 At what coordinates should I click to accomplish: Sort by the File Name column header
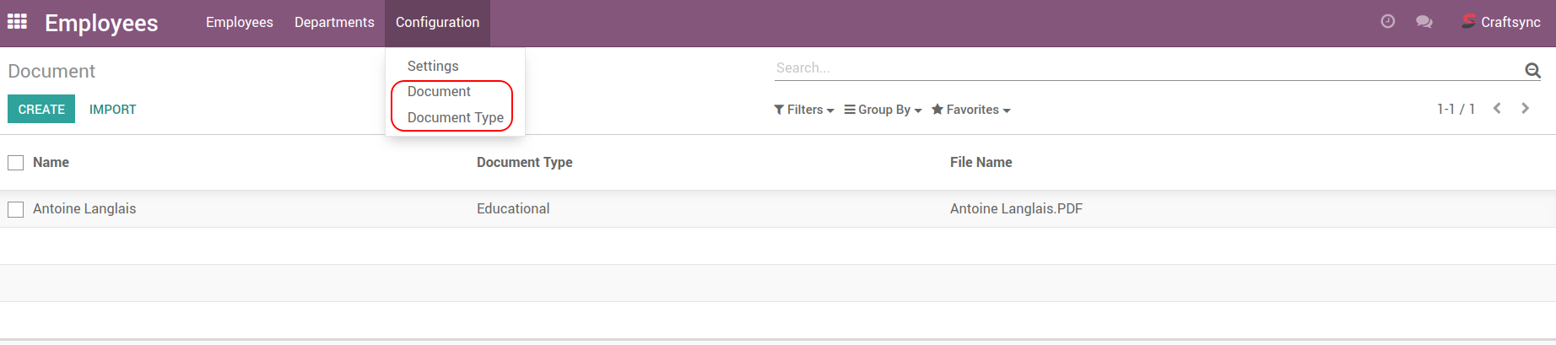point(981,163)
